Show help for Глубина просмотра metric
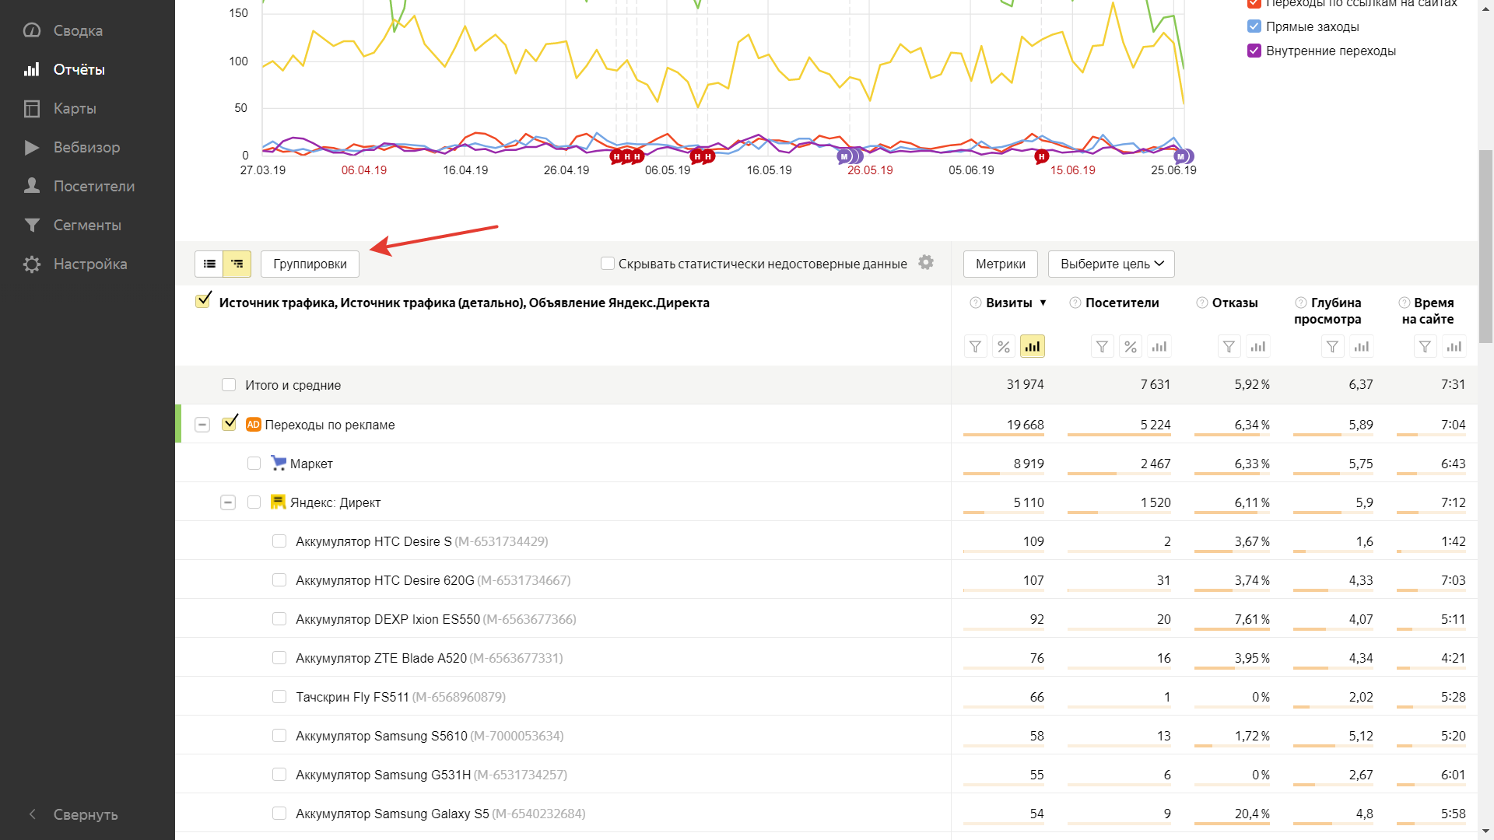Viewport: 1494px width, 840px height. (1301, 303)
